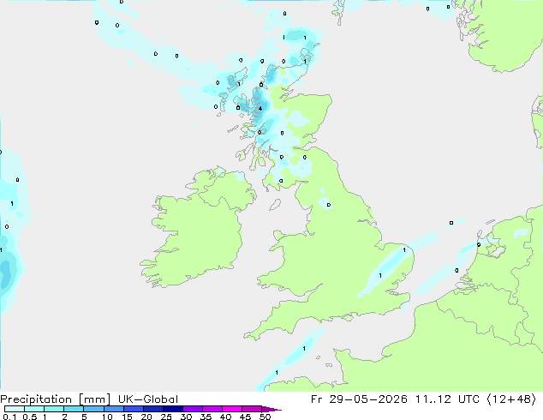Click the "0.1" legend scale label
The image size is (543, 420).
coord(9,417)
